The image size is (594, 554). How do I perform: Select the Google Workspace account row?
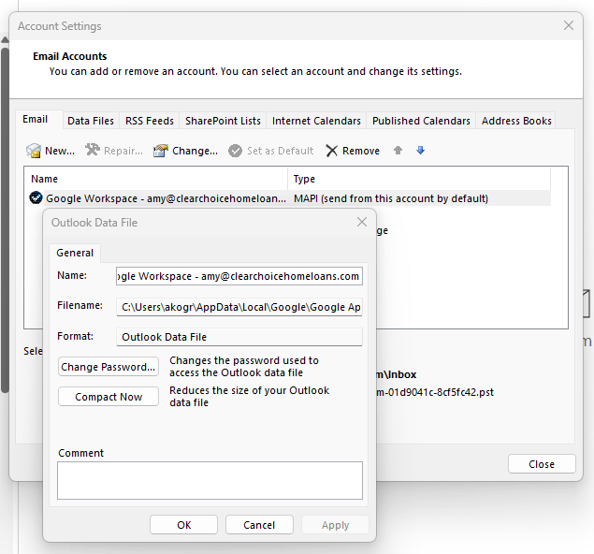[x=290, y=198]
